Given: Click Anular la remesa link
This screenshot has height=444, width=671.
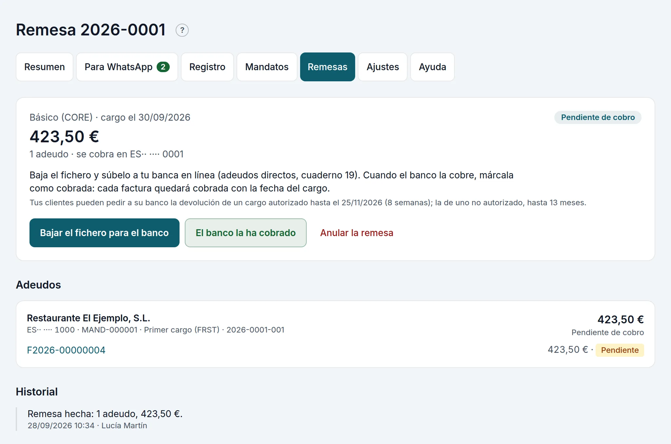Looking at the screenshot, I should point(357,233).
